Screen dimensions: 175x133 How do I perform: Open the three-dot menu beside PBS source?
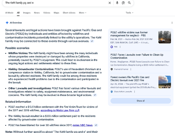120,47
